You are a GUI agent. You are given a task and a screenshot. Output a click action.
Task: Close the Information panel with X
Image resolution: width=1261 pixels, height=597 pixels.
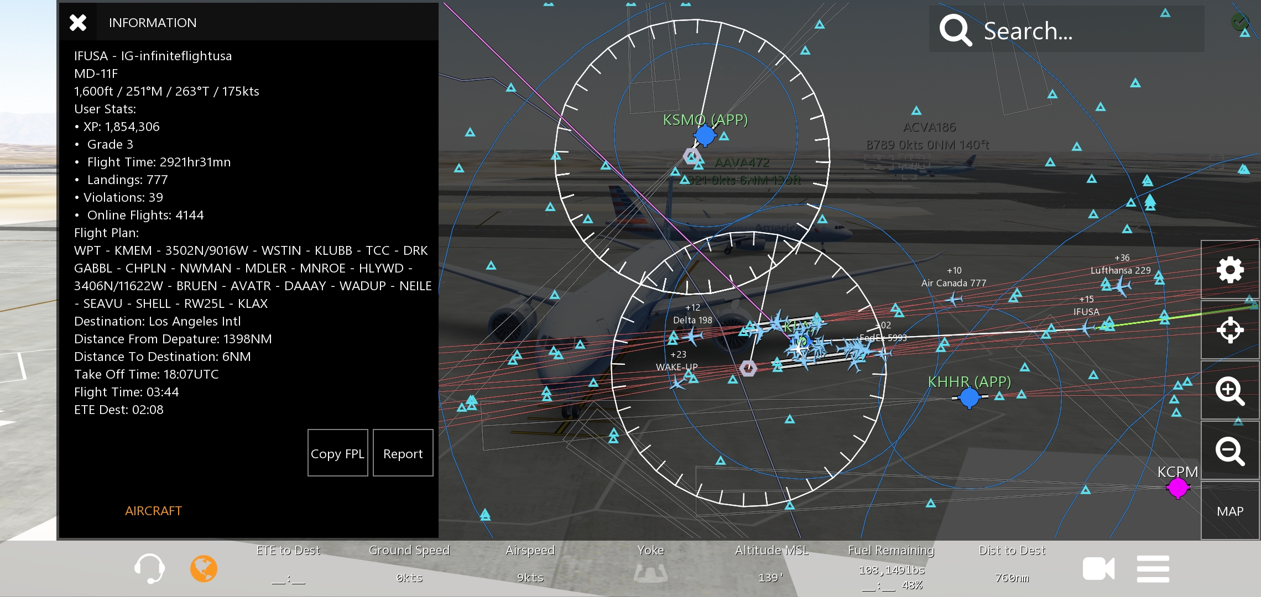78,23
